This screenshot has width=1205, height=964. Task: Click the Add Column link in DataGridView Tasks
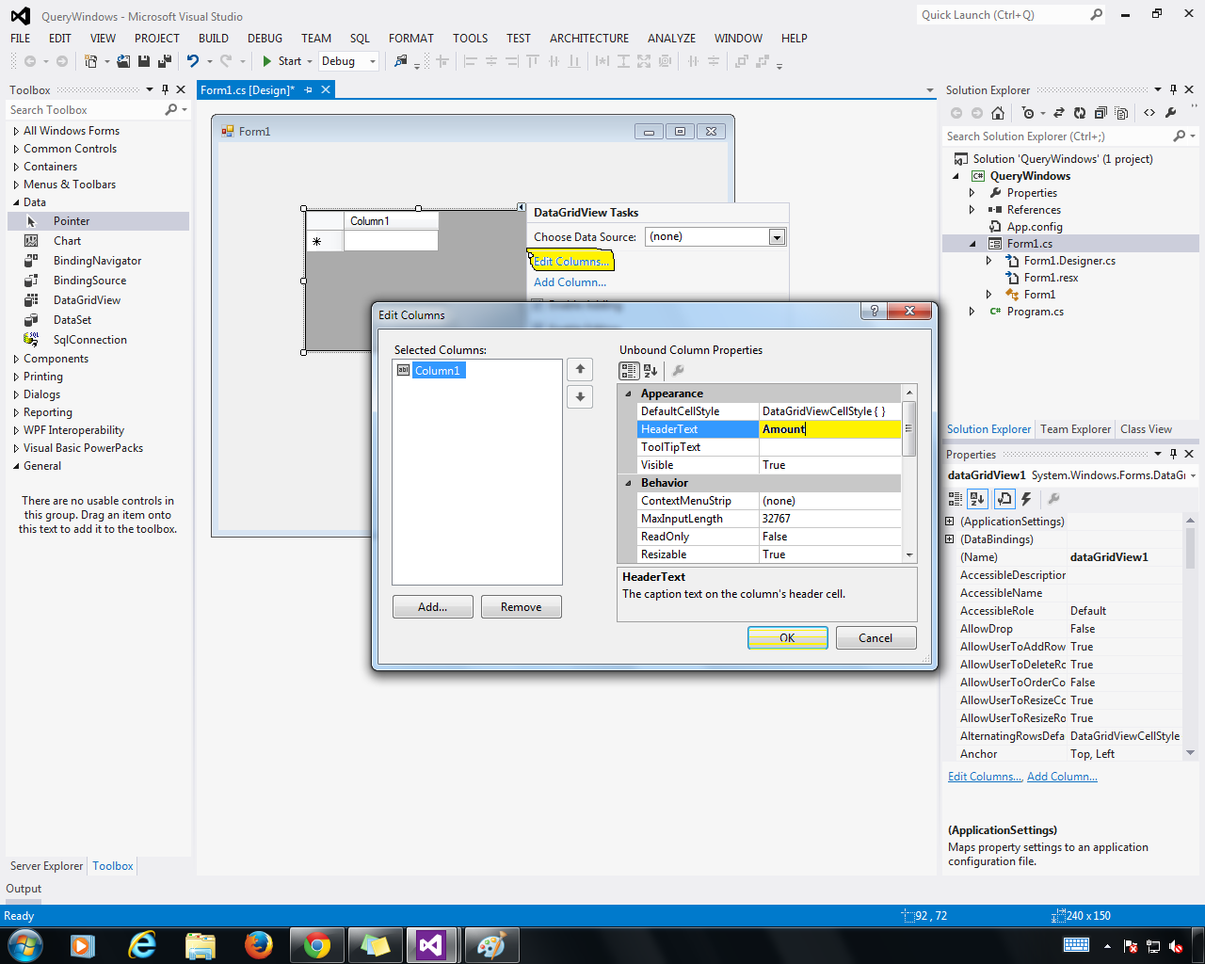tap(569, 281)
